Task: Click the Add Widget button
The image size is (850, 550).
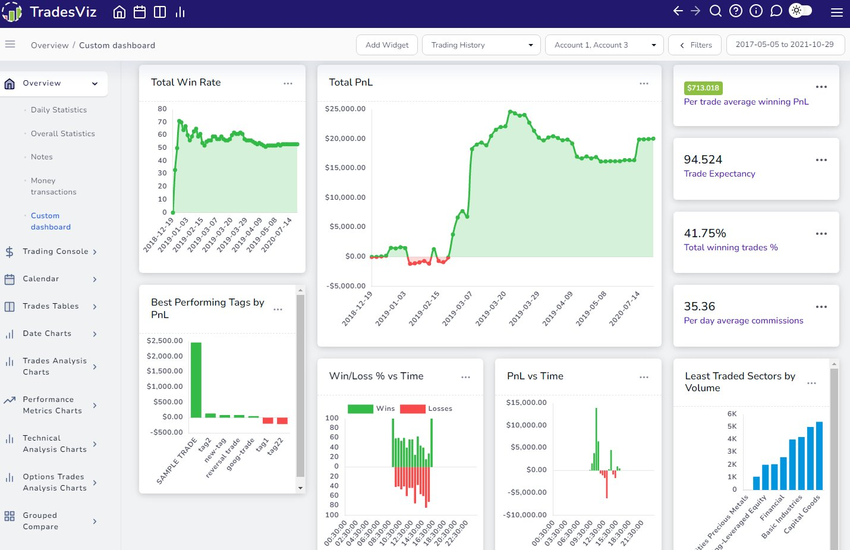Action: (x=387, y=45)
